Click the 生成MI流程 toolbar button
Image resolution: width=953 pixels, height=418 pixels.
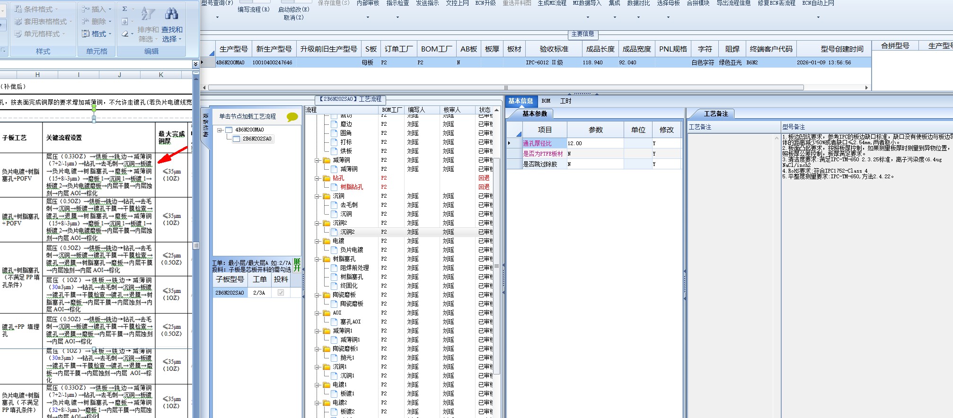click(x=552, y=3)
